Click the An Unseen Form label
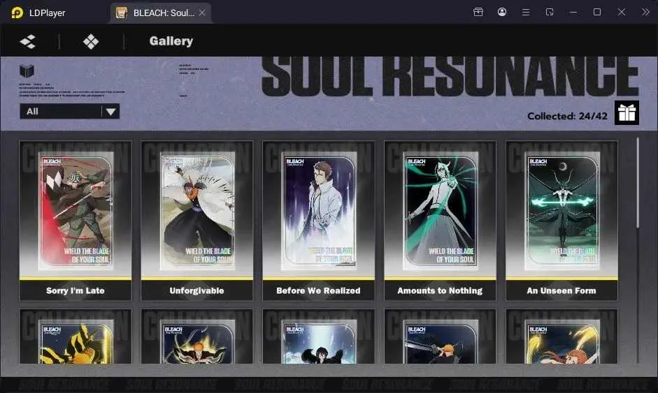This screenshot has height=393, width=658. (x=562, y=291)
